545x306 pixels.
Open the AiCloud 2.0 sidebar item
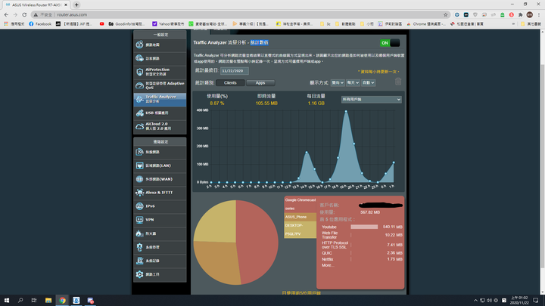click(160, 126)
